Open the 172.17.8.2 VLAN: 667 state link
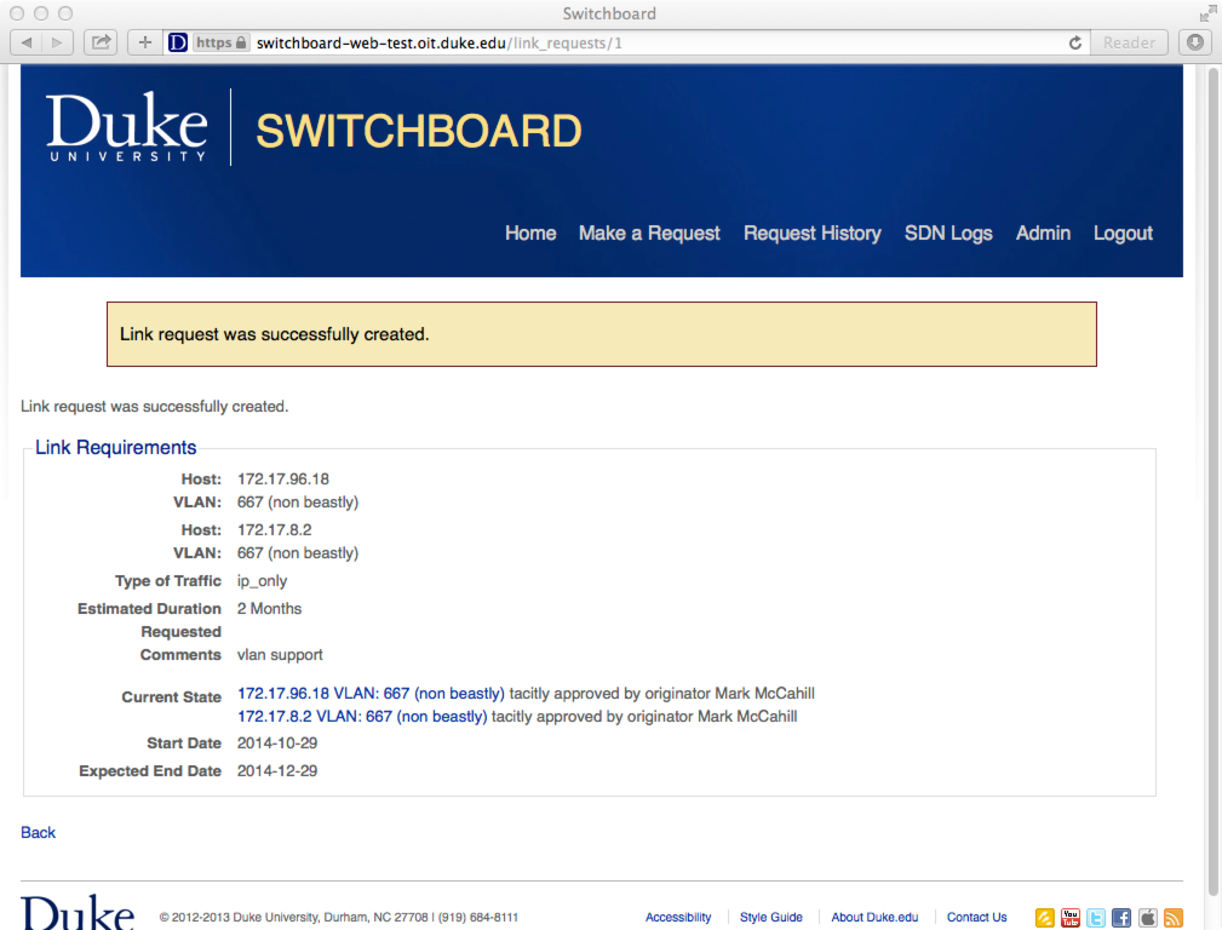The width and height of the screenshot is (1222, 930). click(362, 716)
